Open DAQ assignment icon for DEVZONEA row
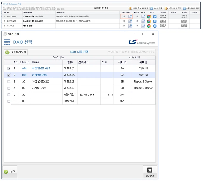This screenshot has height=182, width=203. point(130,17)
